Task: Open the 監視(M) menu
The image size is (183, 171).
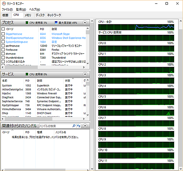Action: click(x=21, y=9)
